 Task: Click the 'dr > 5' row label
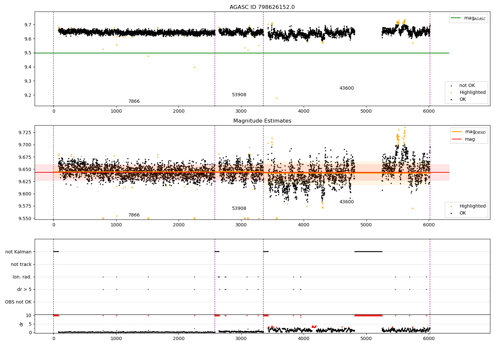pyautogui.click(x=24, y=290)
